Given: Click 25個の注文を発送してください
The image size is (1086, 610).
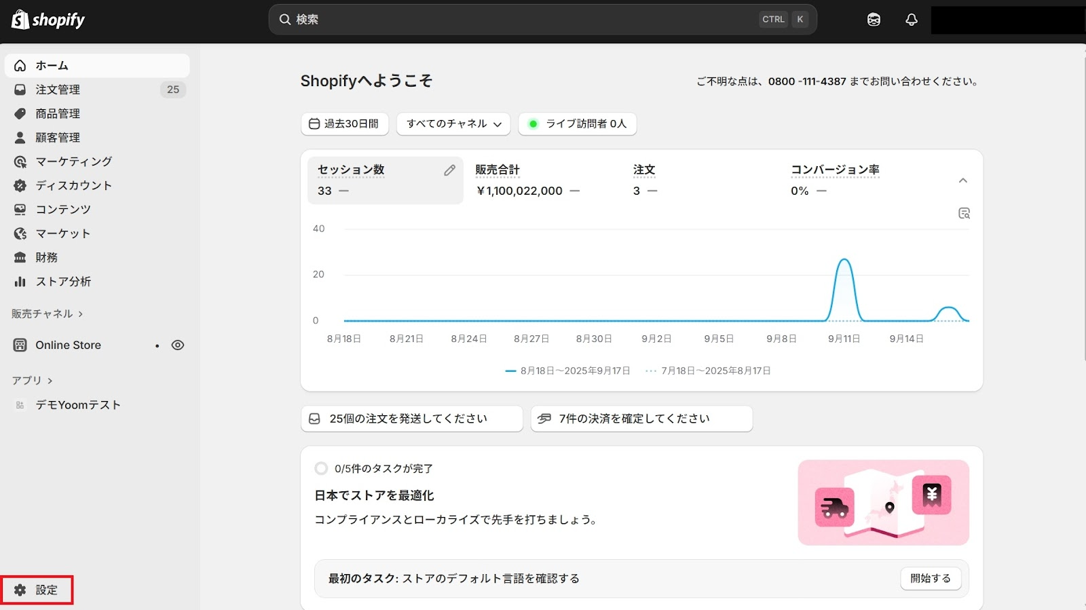Looking at the screenshot, I should 412,419.
